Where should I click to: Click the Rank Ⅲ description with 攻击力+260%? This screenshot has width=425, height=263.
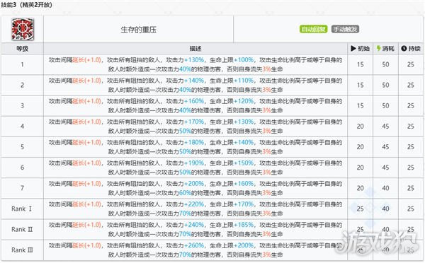195,250
